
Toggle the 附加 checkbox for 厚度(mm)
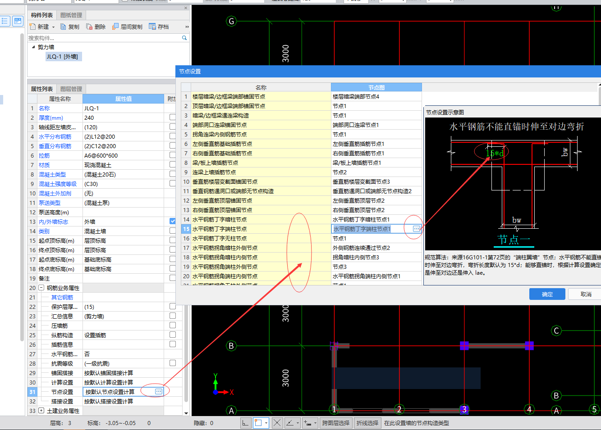tap(172, 117)
